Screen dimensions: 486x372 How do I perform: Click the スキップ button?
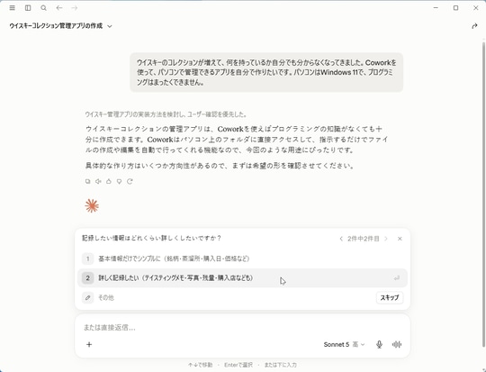pos(390,297)
